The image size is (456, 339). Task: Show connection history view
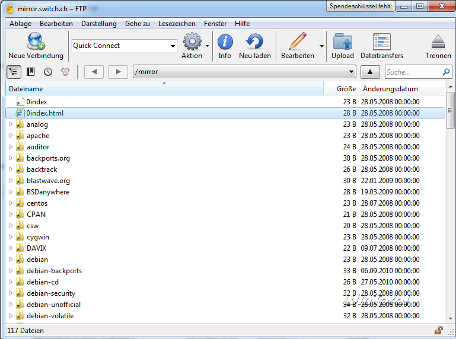pos(48,72)
